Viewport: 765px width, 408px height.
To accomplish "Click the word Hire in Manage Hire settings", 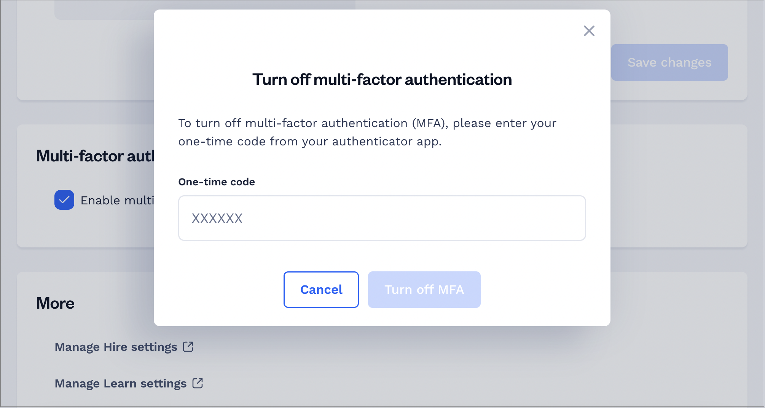I will (x=116, y=347).
